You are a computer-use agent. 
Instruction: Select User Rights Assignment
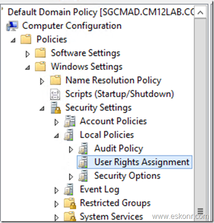click(x=135, y=162)
